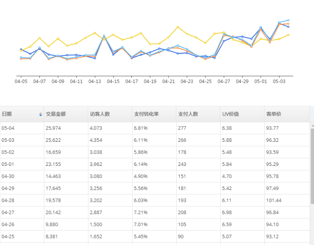The image size is (314, 245).
Task: Click transaction amount 25,622
Action: (x=53, y=140)
